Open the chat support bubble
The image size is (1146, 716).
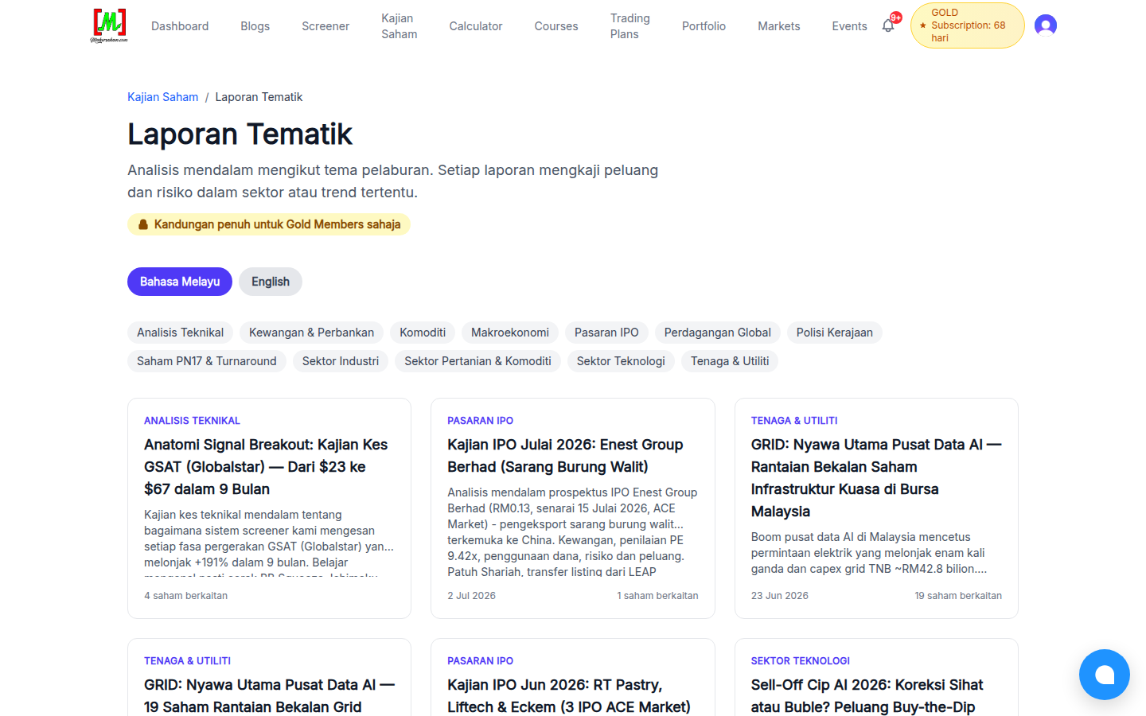pos(1105,675)
